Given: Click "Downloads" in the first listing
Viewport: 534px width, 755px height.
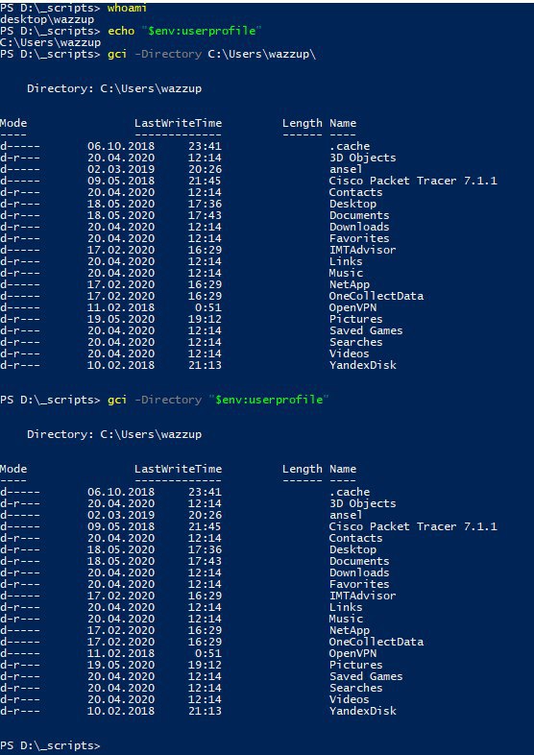Looking at the screenshot, I should pyautogui.click(x=359, y=228).
